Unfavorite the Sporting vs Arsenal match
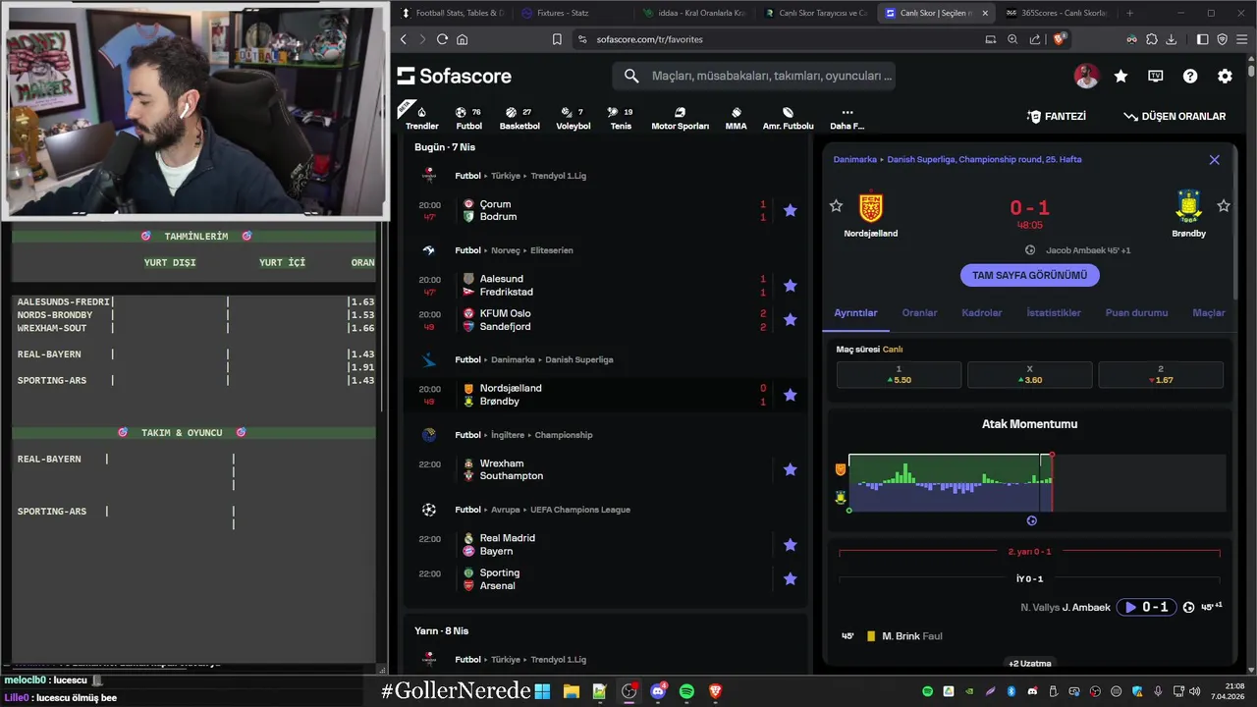The height and width of the screenshot is (707, 1257). [790, 579]
